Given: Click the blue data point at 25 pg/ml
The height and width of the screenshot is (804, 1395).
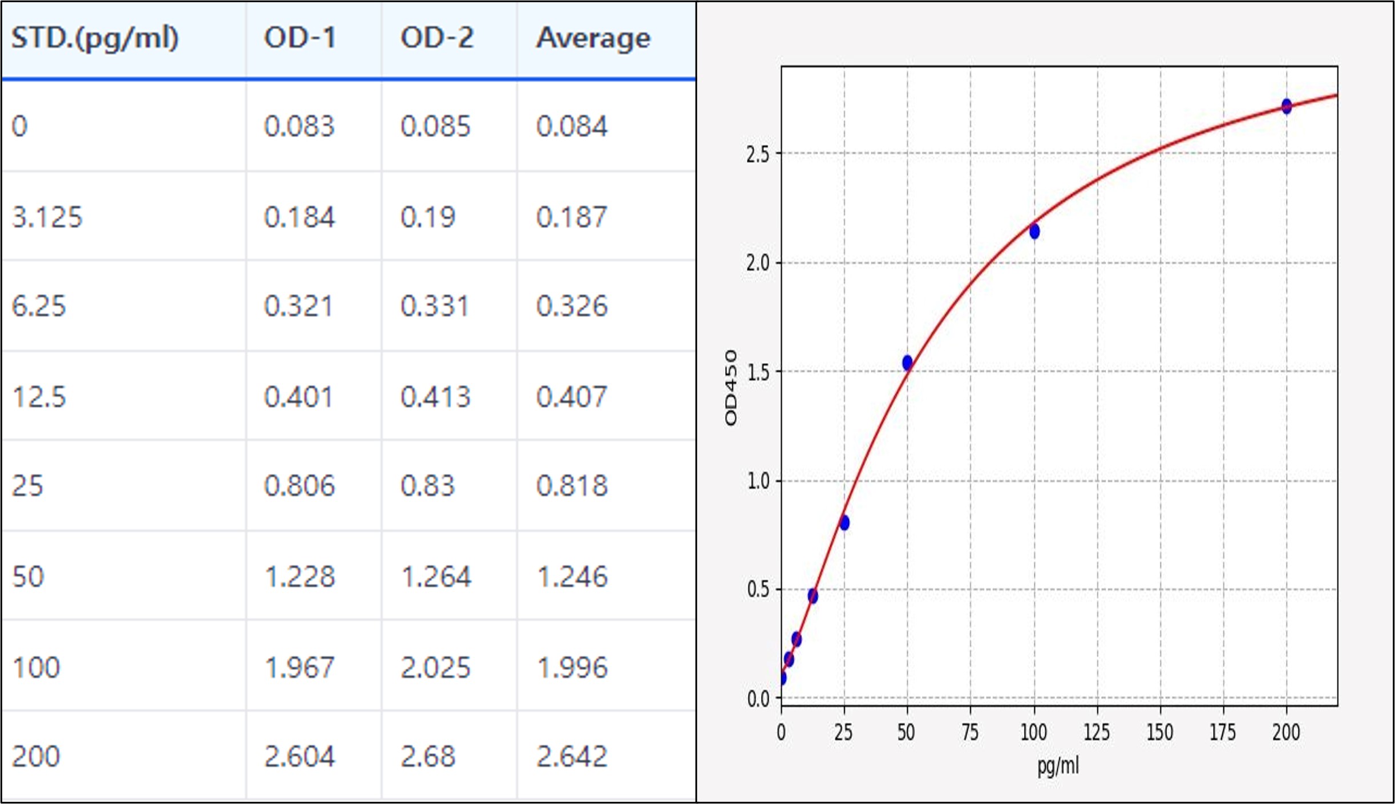Looking at the screenshot, I should pos(844,522).
